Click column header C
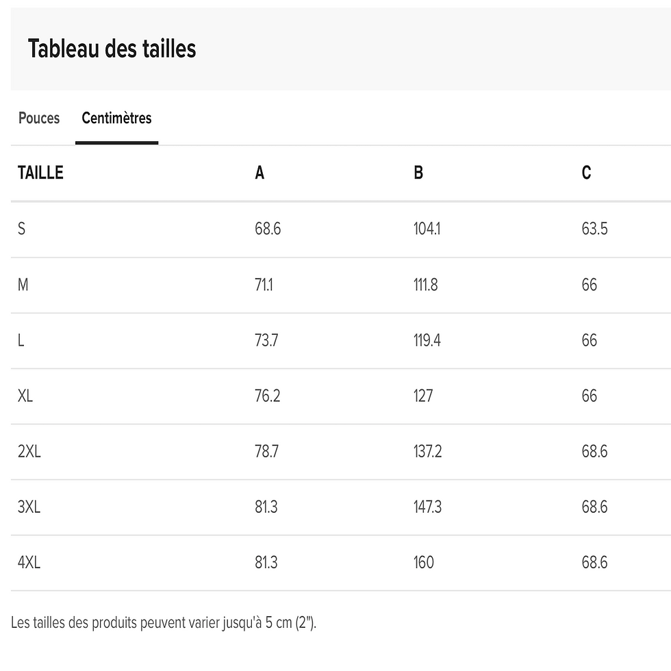Viewport: 671px width, 671px height. [x=586, y=173]
